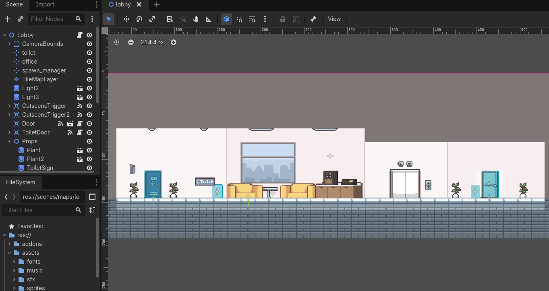Collapse the Props node
This screenshot has width=549, height=291.
(x=9, y=141)
